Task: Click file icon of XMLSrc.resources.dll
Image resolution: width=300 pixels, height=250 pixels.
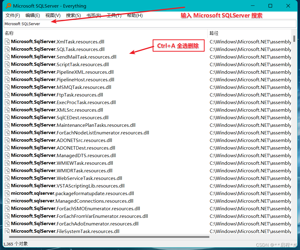Action: (x=7, y=110)
